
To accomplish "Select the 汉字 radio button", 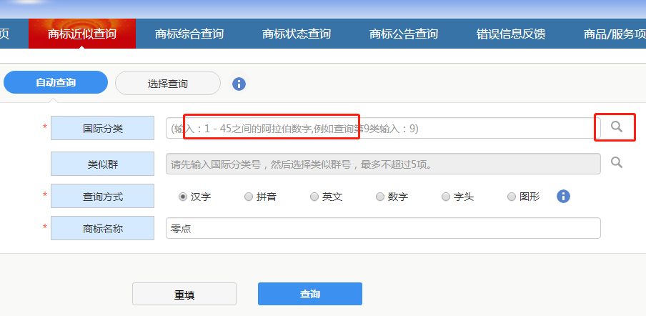I will coord(183,197).
